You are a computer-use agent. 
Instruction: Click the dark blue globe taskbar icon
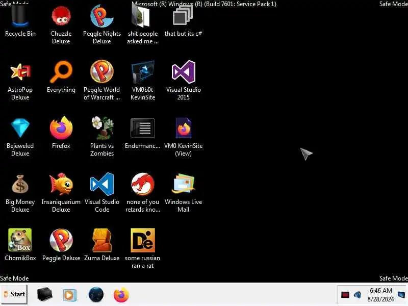(x=96, y=295)
